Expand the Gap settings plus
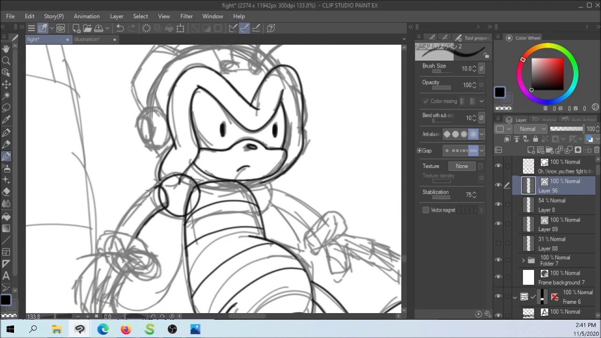Viewport: 601px width, 338px height. pyautogui.click(x=419, y=151)
